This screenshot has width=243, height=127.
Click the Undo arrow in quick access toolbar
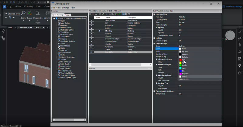31,2
